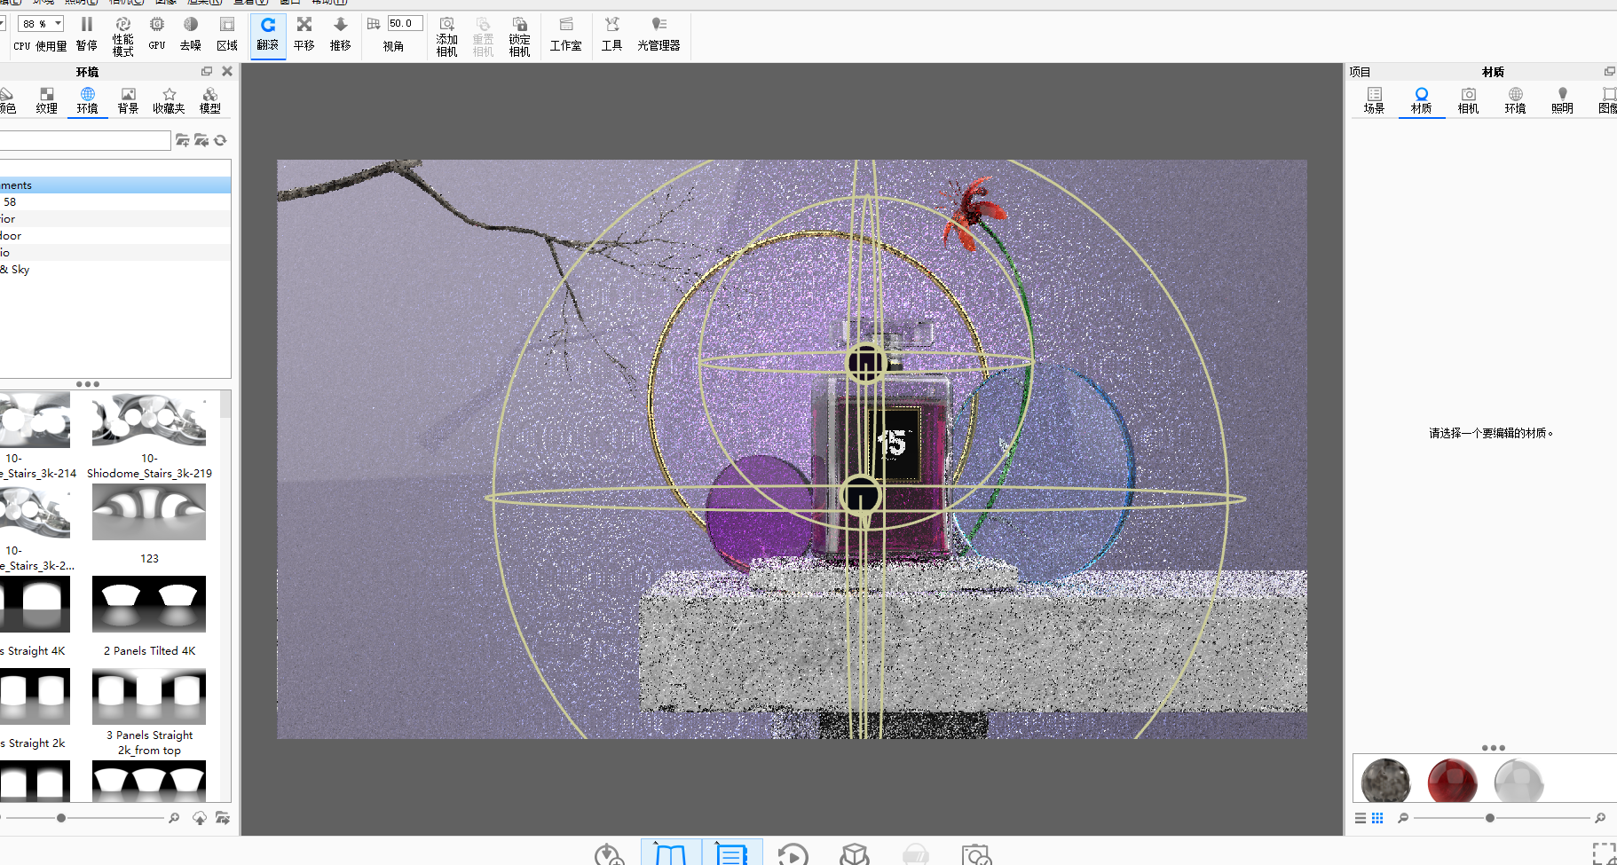
Task: Select the grey stone material ball
Action: [1385, 782]
